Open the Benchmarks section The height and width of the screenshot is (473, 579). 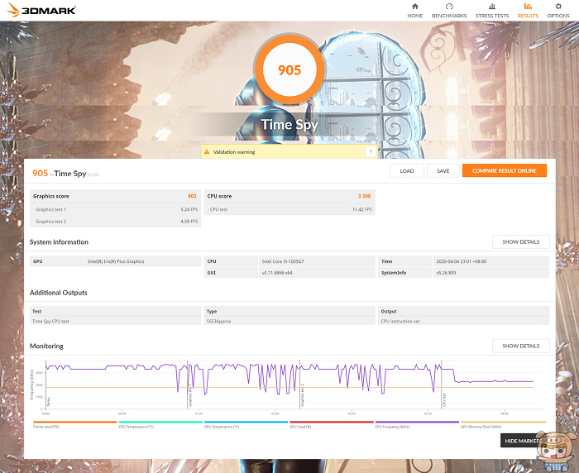pos(449,11)
